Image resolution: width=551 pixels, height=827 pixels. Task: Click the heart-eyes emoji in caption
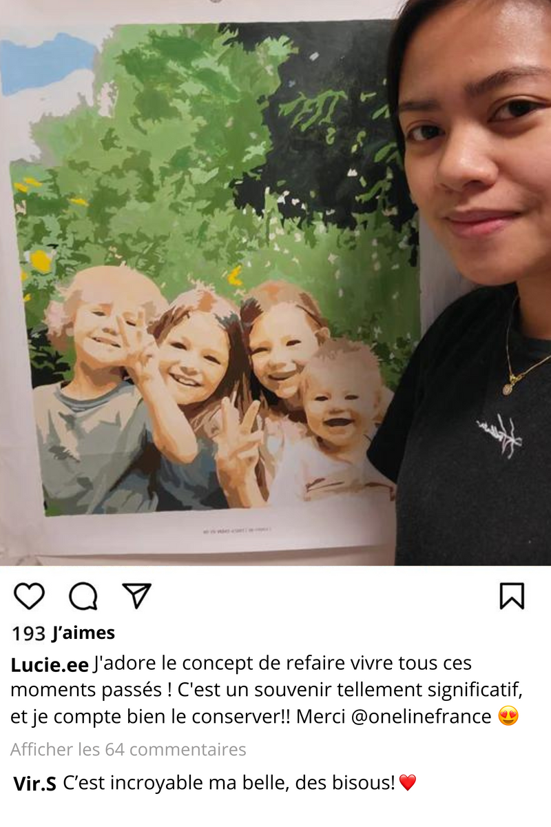(508, 716)
